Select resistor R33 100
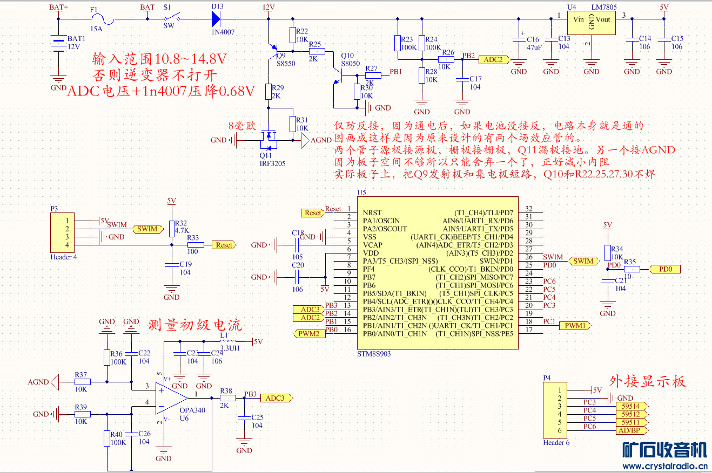The width and height of the screenshot is (712, 473). click(x=196, y=245)
